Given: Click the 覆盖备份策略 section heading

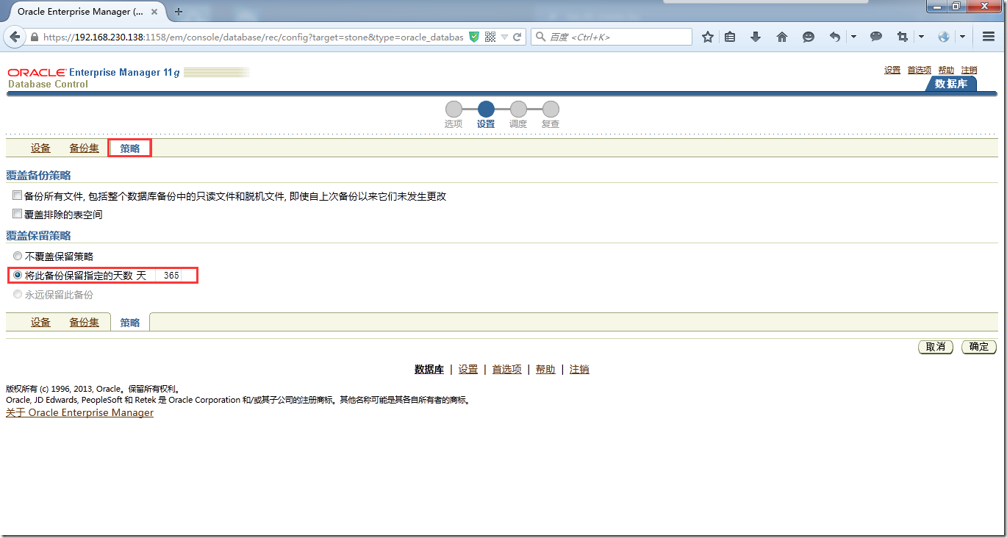Looking at the screenshot, I should pyautogui.click(x=38, y=176).
